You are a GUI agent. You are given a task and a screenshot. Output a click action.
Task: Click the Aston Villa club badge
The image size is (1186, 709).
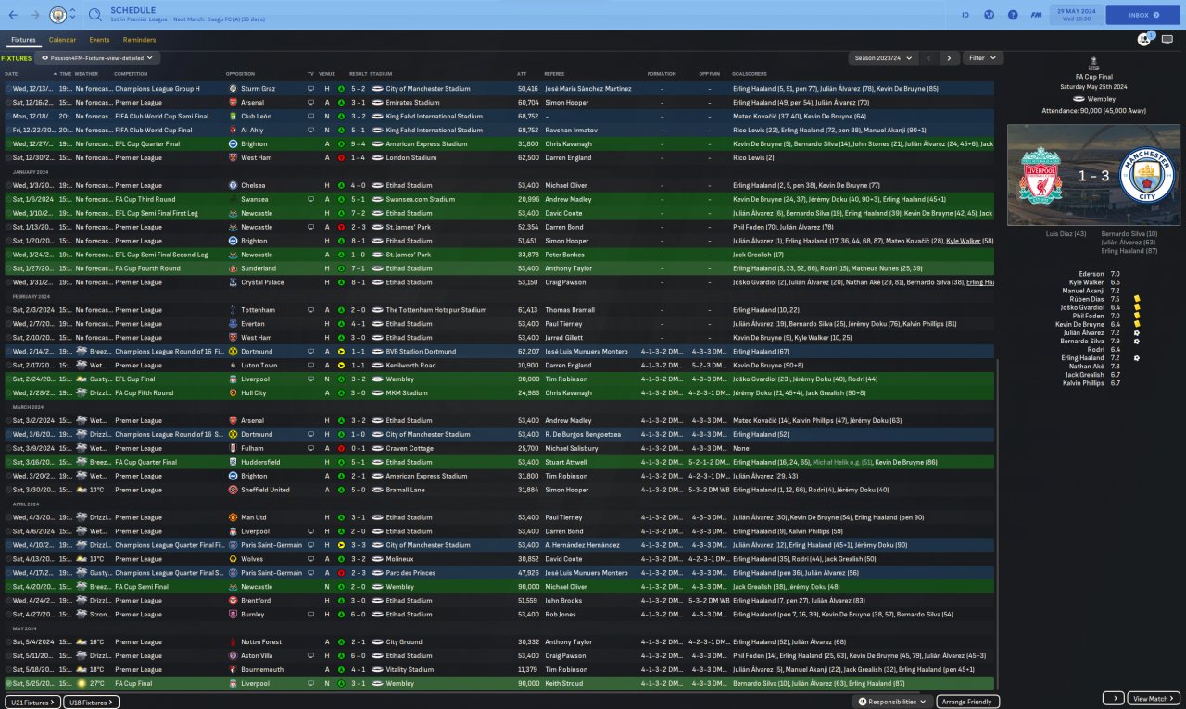click(x=233, y=656)
